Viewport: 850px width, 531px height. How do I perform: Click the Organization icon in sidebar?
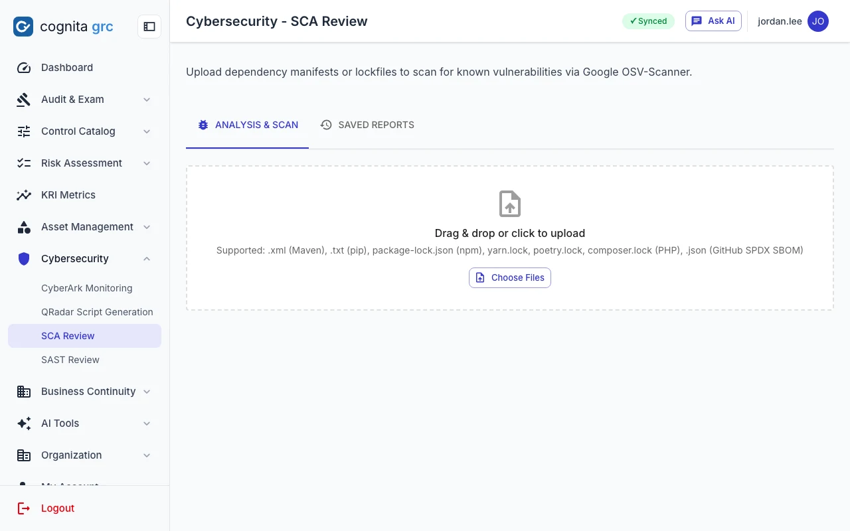[24, 455]
